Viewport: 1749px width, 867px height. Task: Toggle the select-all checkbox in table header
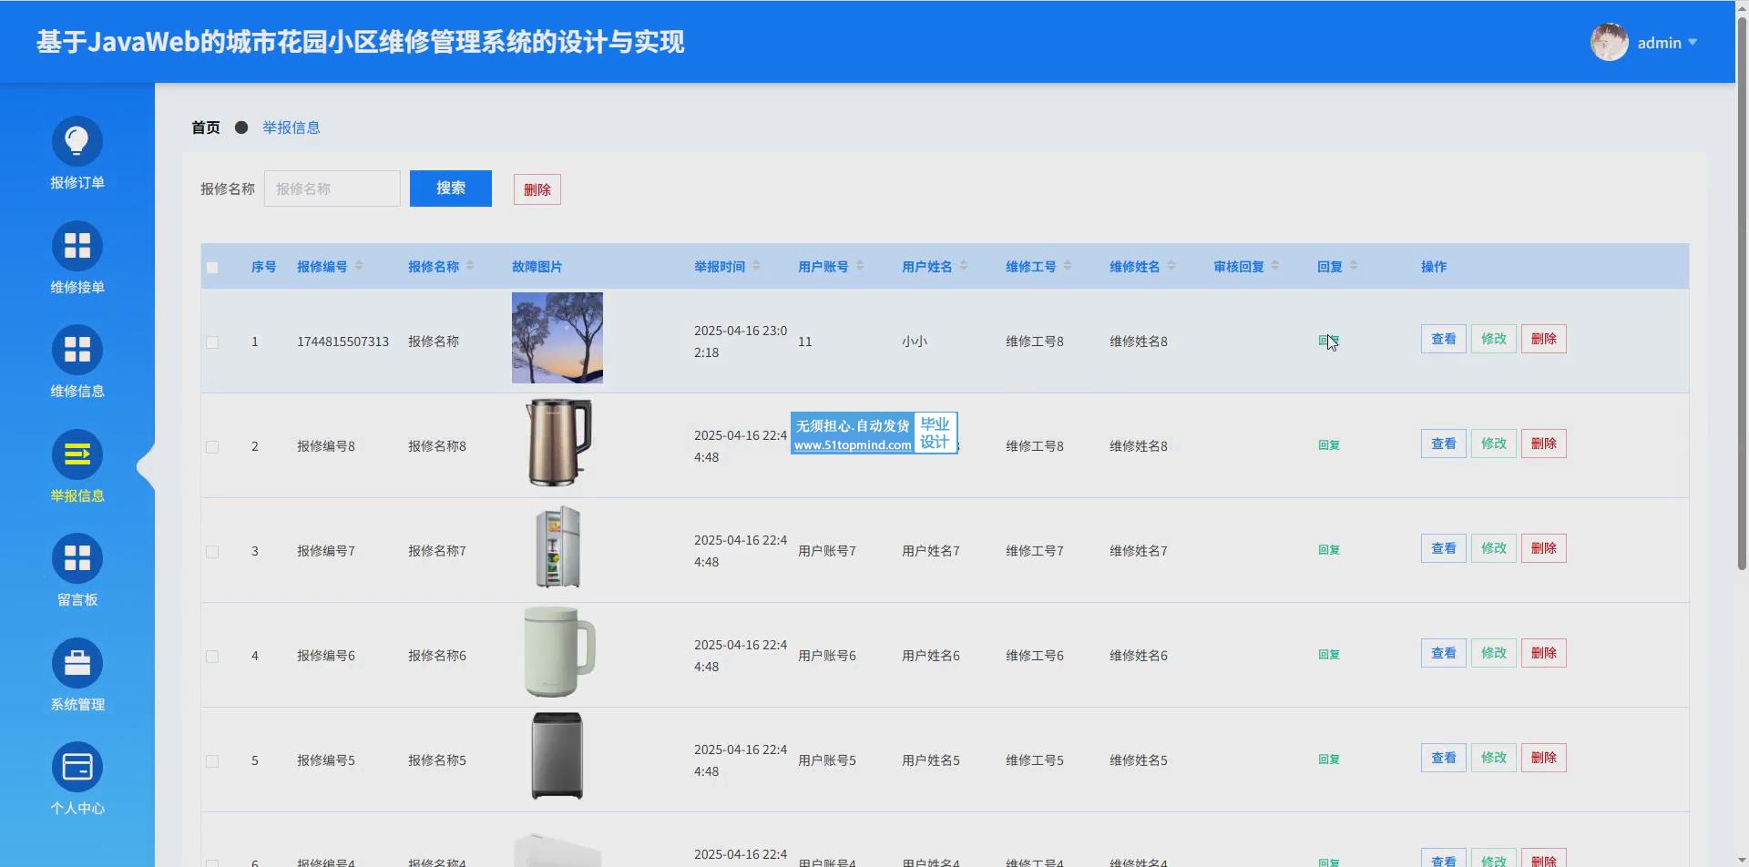pyautogui.click(x=212, y=268)
